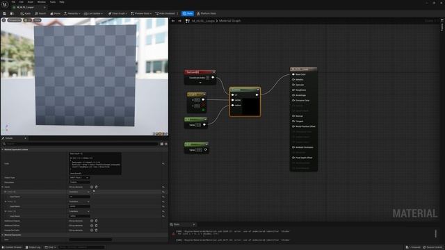This screenshot has width=445, height=250.
Task: Click the Emissive Color input pin
Action: click(x=293, y=100)
